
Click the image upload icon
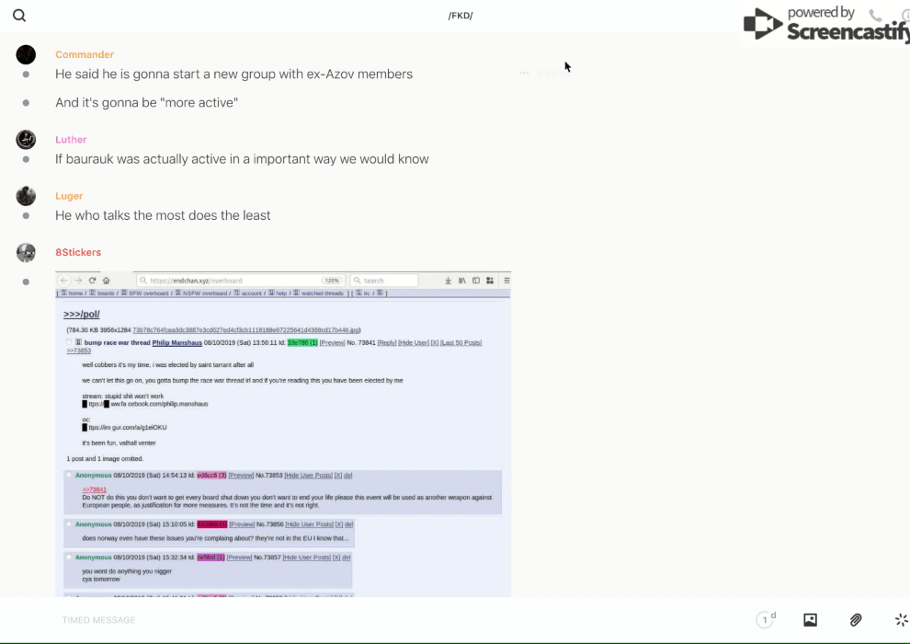pyautogui.click(x=810, y=620)
